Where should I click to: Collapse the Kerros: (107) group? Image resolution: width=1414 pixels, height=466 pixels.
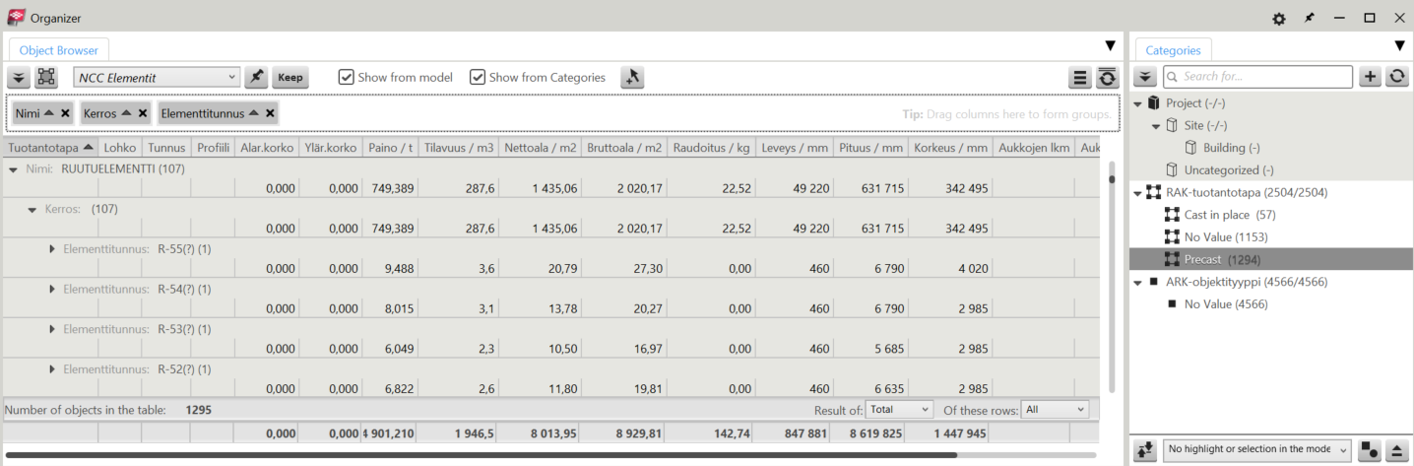(x=32, y=210)
